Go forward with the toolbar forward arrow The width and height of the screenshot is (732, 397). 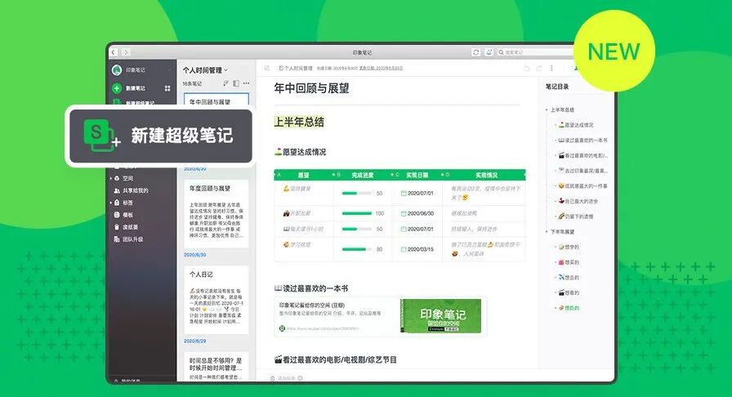pyautogui.click(x=126, y=52)
